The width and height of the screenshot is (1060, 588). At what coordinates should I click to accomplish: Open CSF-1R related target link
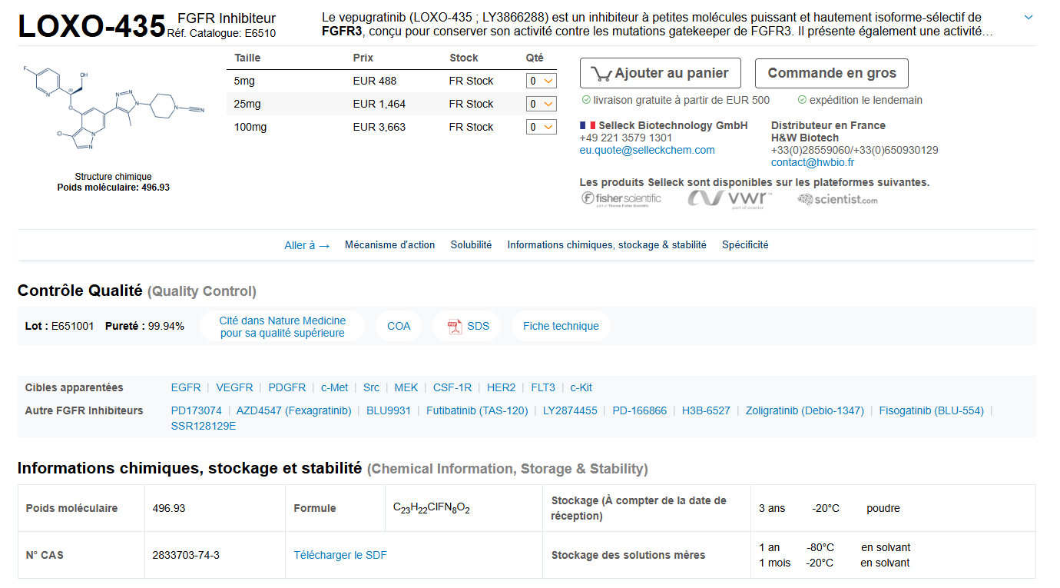coord(452,388)
